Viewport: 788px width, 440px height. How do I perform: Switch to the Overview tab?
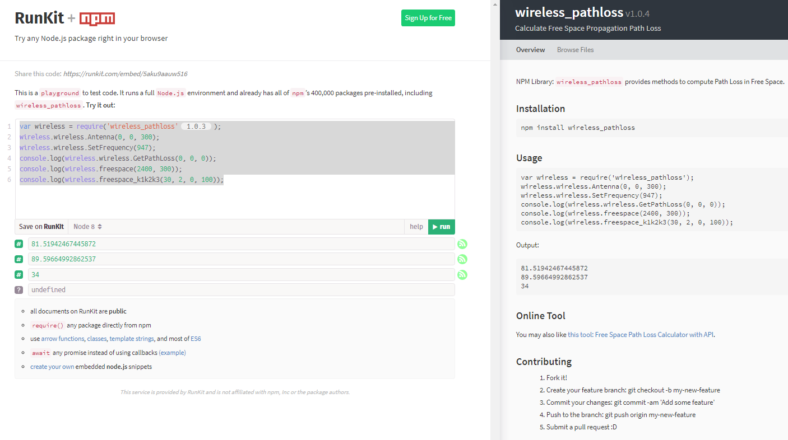click(530, 50)
